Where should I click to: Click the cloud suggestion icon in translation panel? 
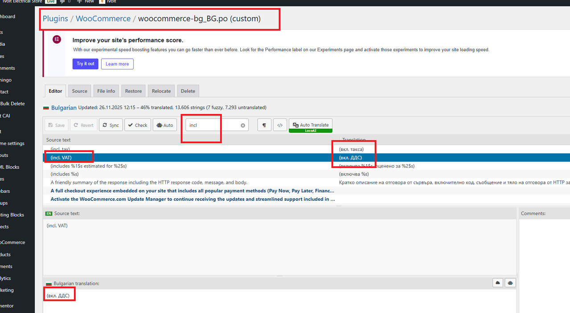pyautogui.click(x=498, y=283)
